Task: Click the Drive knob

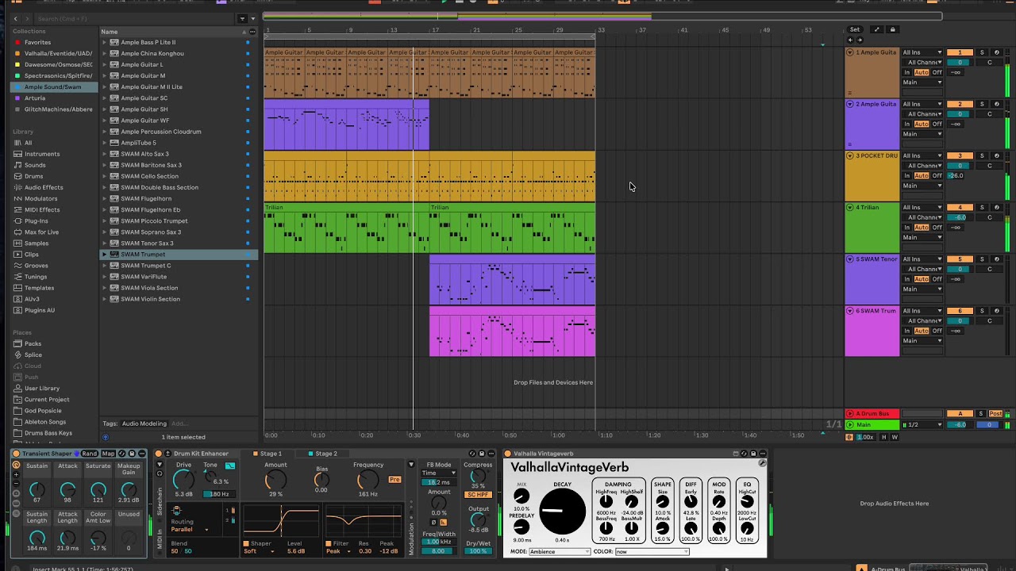Action: coord(183,479)
